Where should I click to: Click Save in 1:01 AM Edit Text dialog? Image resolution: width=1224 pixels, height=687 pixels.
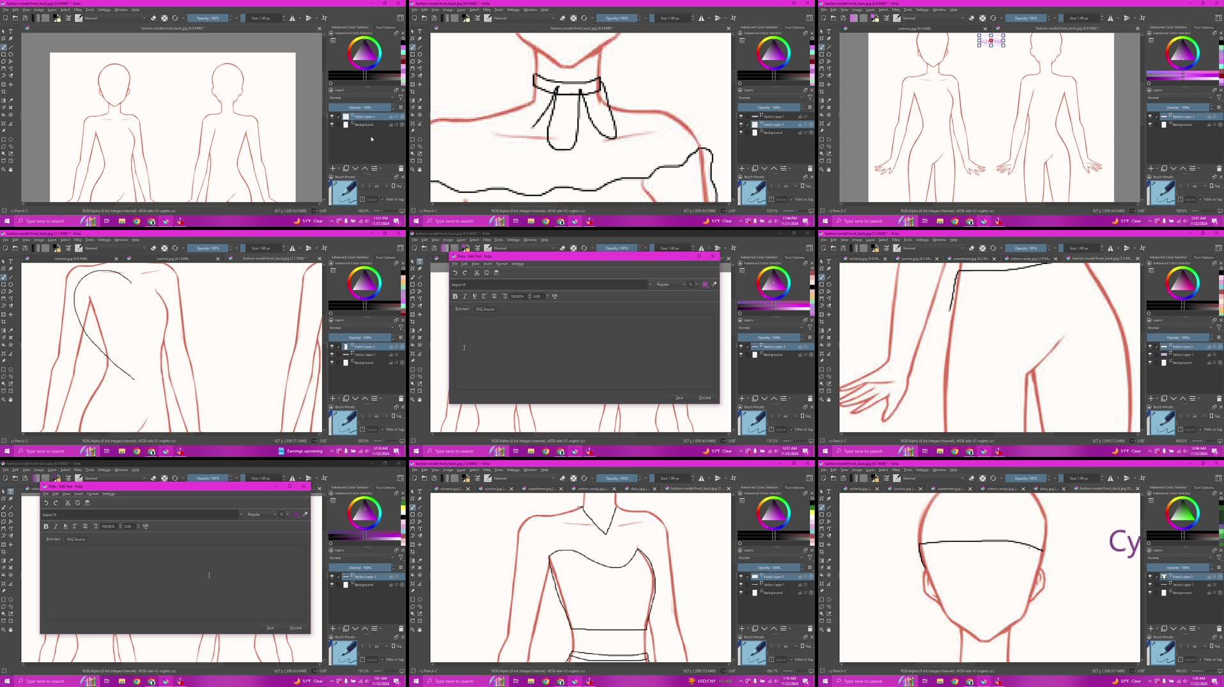point(270,628)
